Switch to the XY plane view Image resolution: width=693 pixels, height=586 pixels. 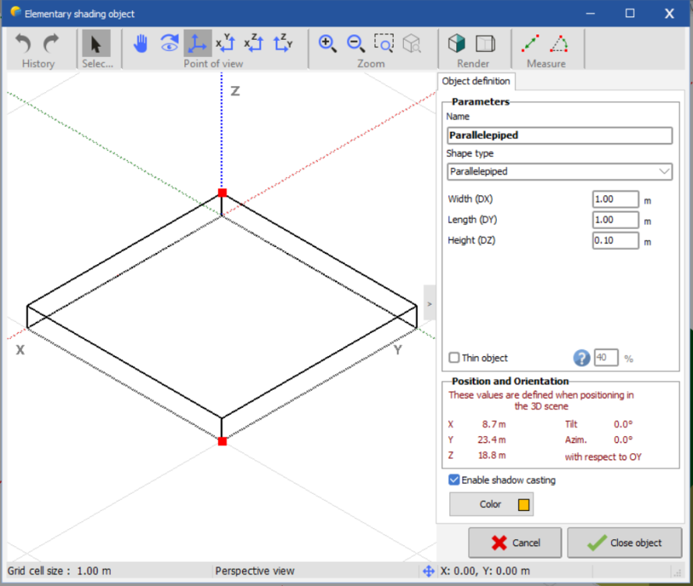point(225,44)
